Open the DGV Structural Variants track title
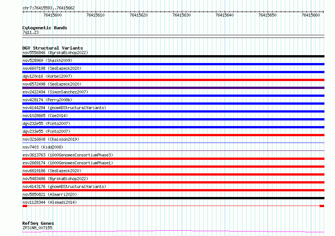The image size is (335, 236). 53,48
